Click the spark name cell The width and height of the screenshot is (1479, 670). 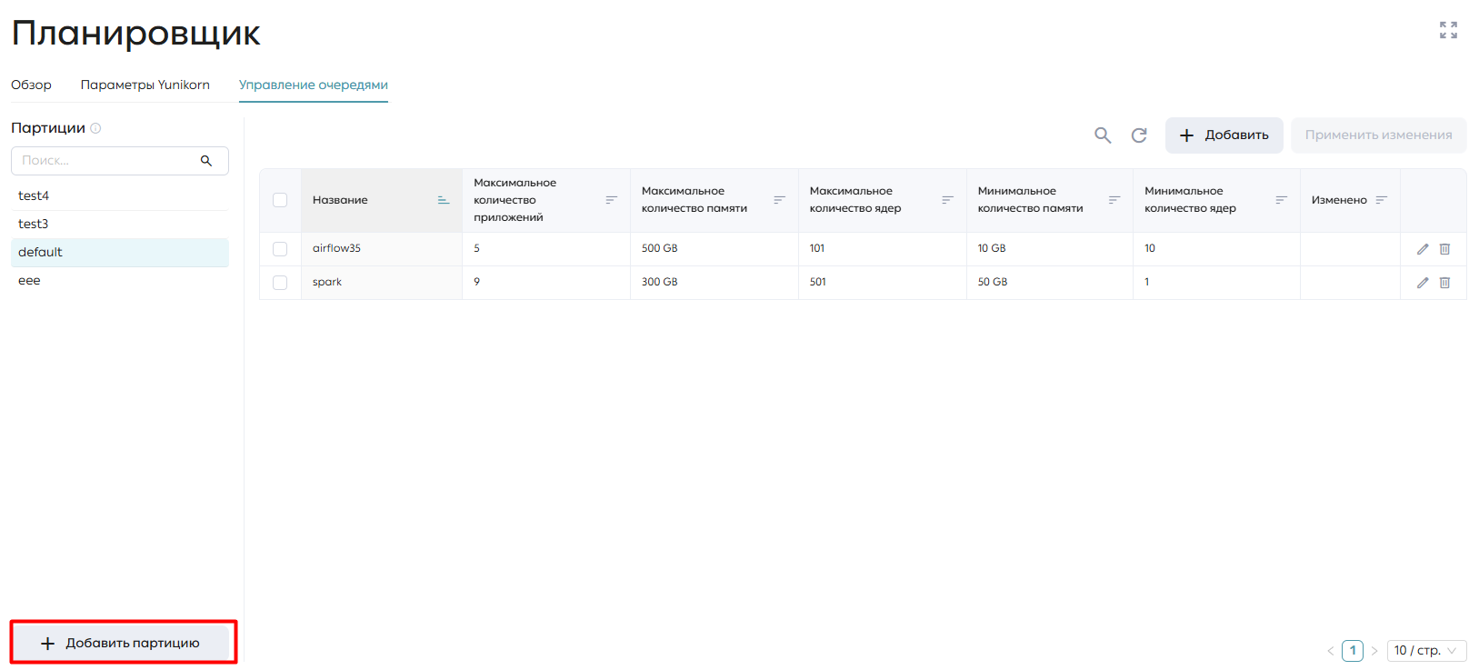[382, 283]
